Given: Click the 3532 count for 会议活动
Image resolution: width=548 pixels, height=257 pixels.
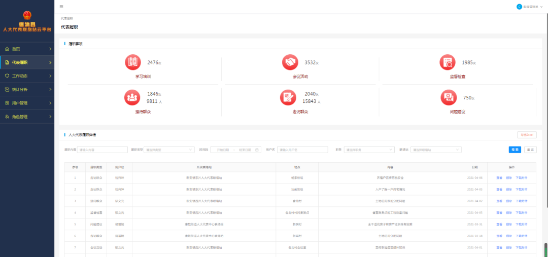Looking at the screenshot, I should pyautogui.click(x=311, y=62).
